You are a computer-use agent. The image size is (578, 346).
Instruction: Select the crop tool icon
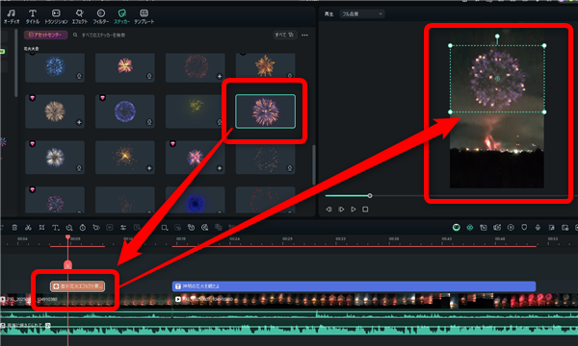pos(41,228)
